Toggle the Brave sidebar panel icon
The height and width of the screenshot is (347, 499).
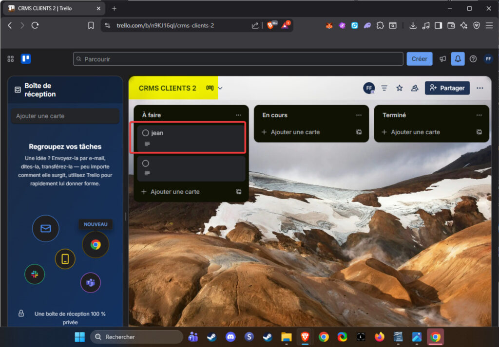(x=438, y=25)
